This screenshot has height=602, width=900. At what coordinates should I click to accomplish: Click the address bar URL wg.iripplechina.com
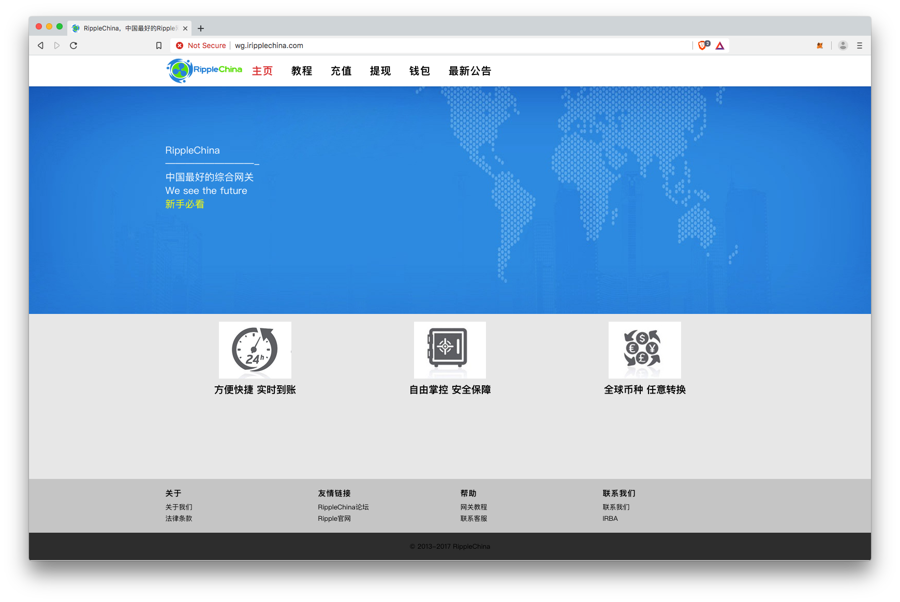coord(269,46)
